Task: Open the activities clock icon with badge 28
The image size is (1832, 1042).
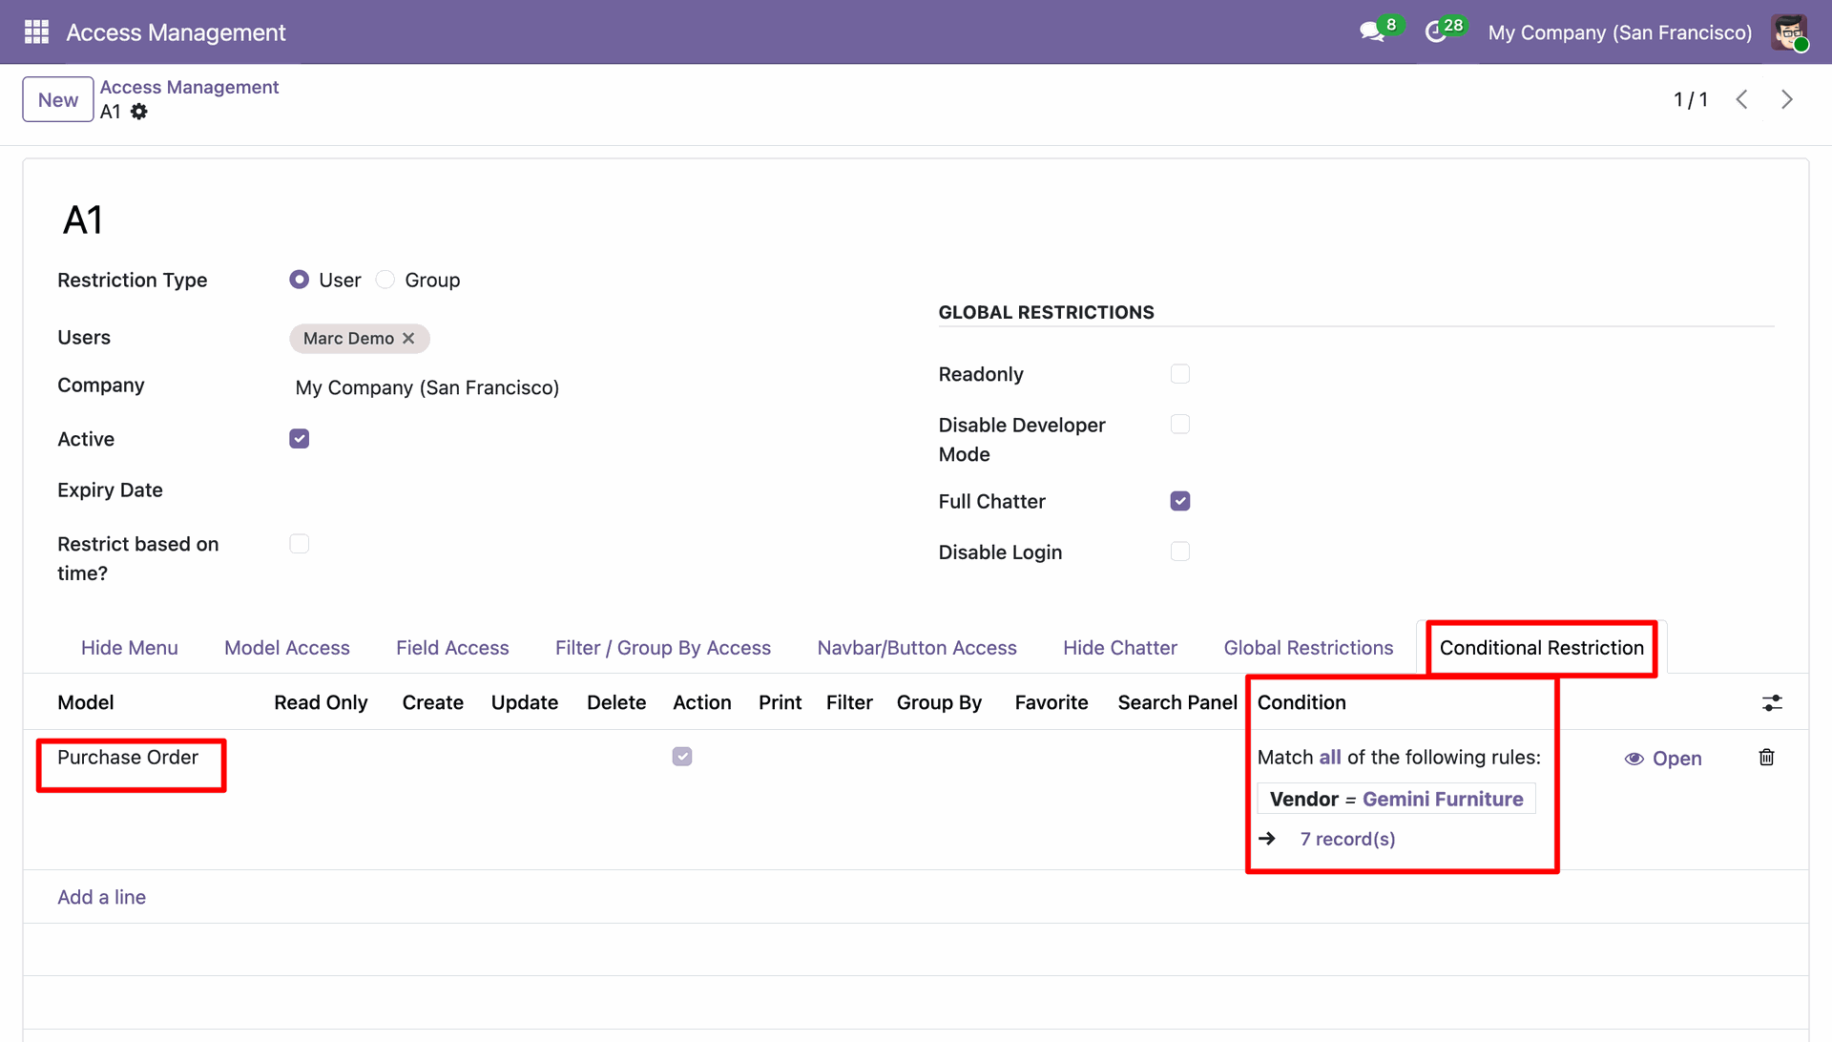Action: coord(1436,31)
